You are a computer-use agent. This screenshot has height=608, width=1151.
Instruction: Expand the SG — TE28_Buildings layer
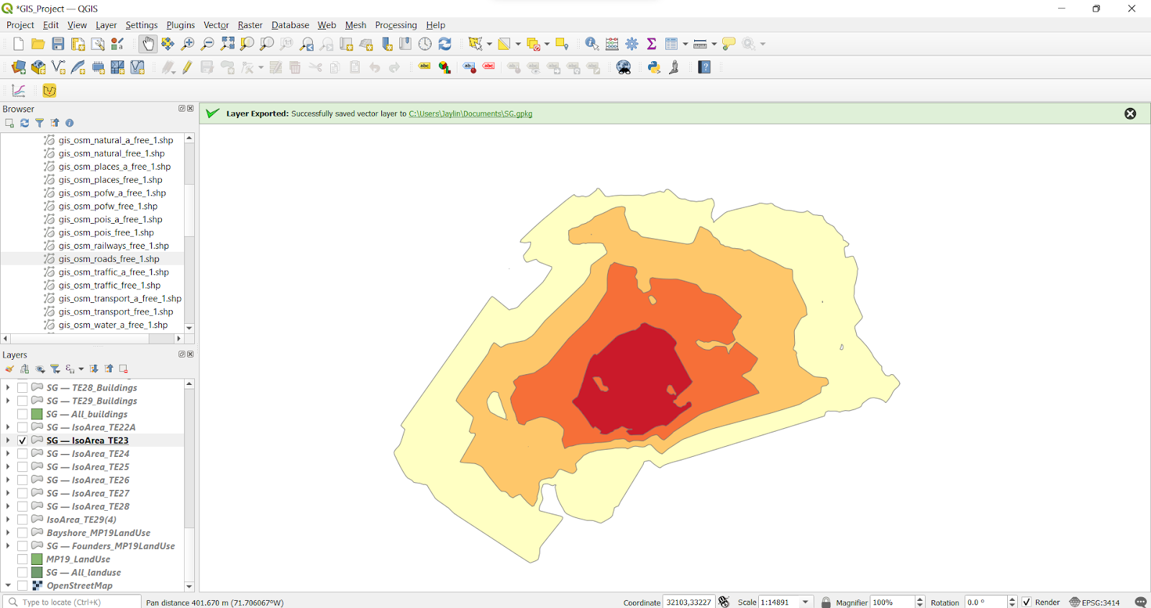(x=8, y=388)
